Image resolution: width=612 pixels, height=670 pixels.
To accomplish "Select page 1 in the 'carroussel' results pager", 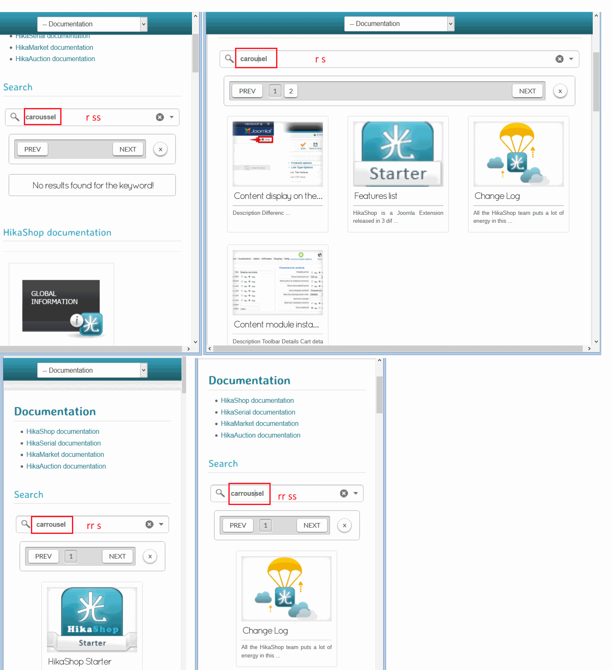I will click(266, 525).
